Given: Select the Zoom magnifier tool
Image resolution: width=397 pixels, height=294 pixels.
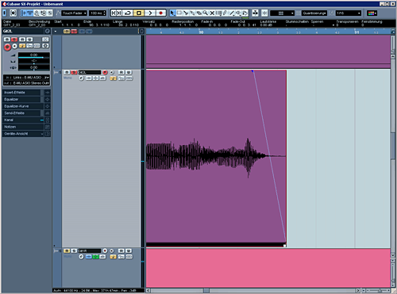Looking at the screenshot, I should 206,13.
